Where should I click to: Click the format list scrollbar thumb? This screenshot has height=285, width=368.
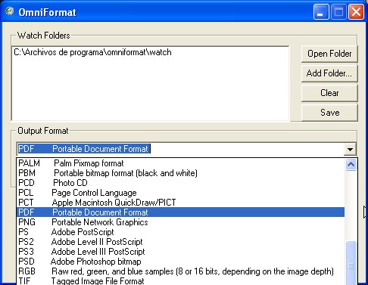[x=351, y=263]
